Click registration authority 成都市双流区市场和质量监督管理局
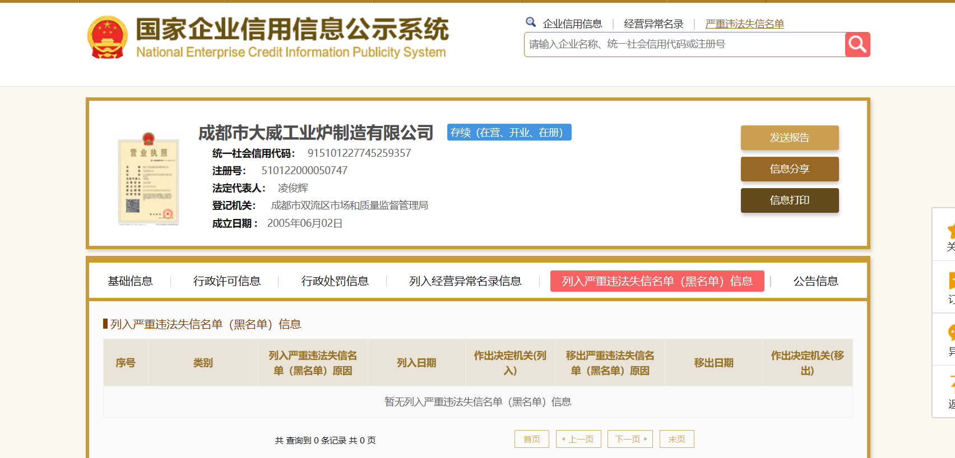 tap(350, 205)
